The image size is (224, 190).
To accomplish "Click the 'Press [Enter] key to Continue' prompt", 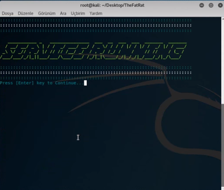I will (42, 83).
